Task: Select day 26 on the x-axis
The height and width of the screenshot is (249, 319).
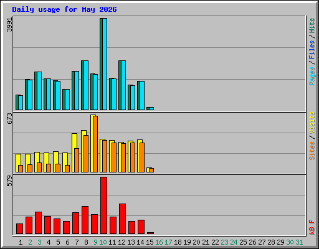Action: point(252,242)
